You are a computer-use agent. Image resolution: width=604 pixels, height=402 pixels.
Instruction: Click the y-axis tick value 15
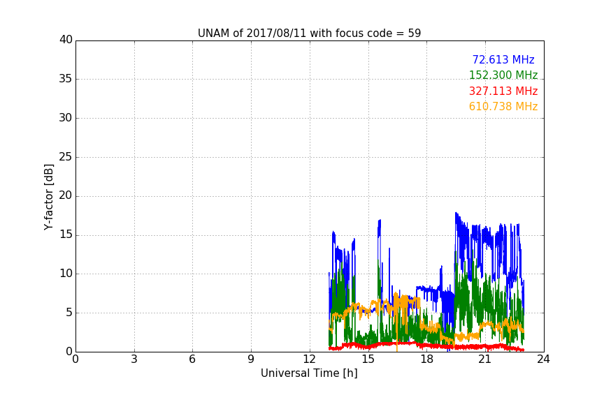click(x=66, y=234)
